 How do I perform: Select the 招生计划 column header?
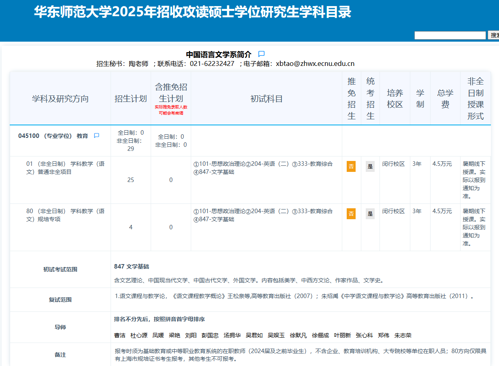point(131,99)
